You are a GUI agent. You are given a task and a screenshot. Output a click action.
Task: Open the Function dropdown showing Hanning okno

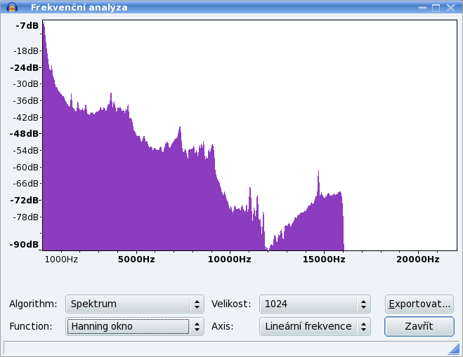(x=135, y=326)
